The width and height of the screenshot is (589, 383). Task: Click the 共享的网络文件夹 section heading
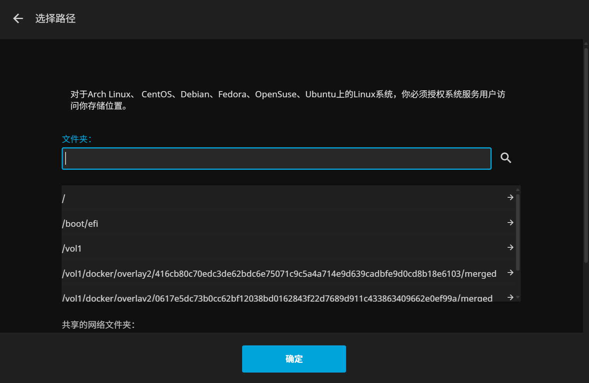[98, 325]
